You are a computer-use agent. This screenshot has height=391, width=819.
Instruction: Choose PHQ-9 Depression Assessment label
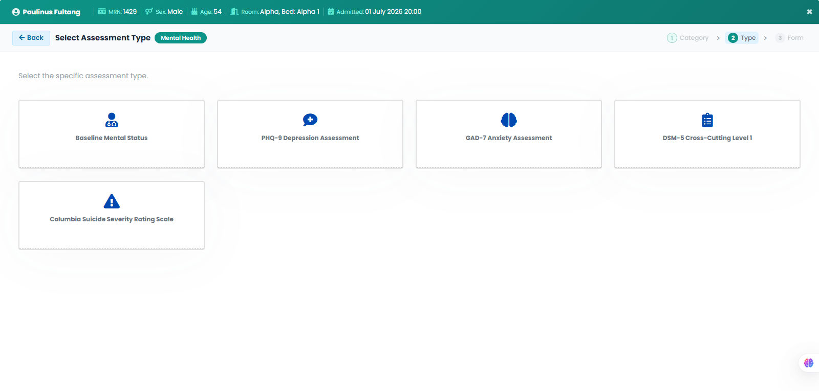tap(310, 138)
